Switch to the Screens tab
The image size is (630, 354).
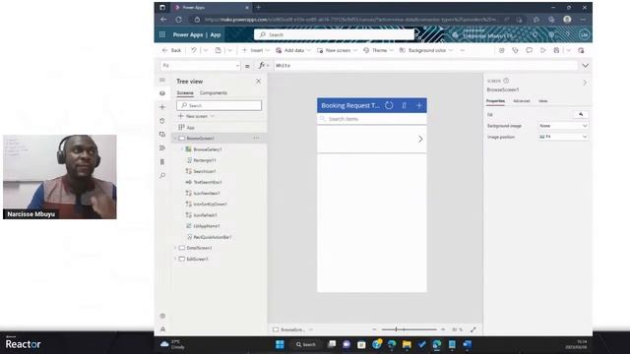click(x=185, y=92)
